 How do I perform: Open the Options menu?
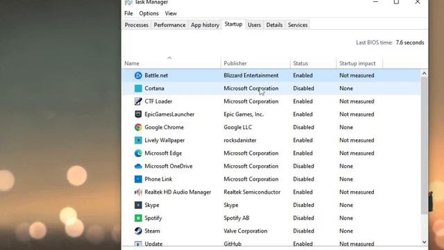(x=148, y=13)
